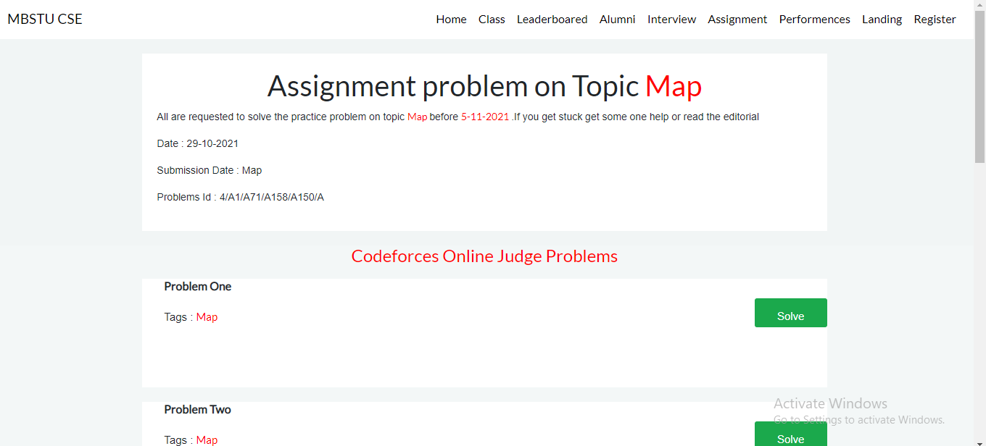986x446 pixels.
Task: Open the Interview section
Action: pyautogui.click(x=671, y=19)
